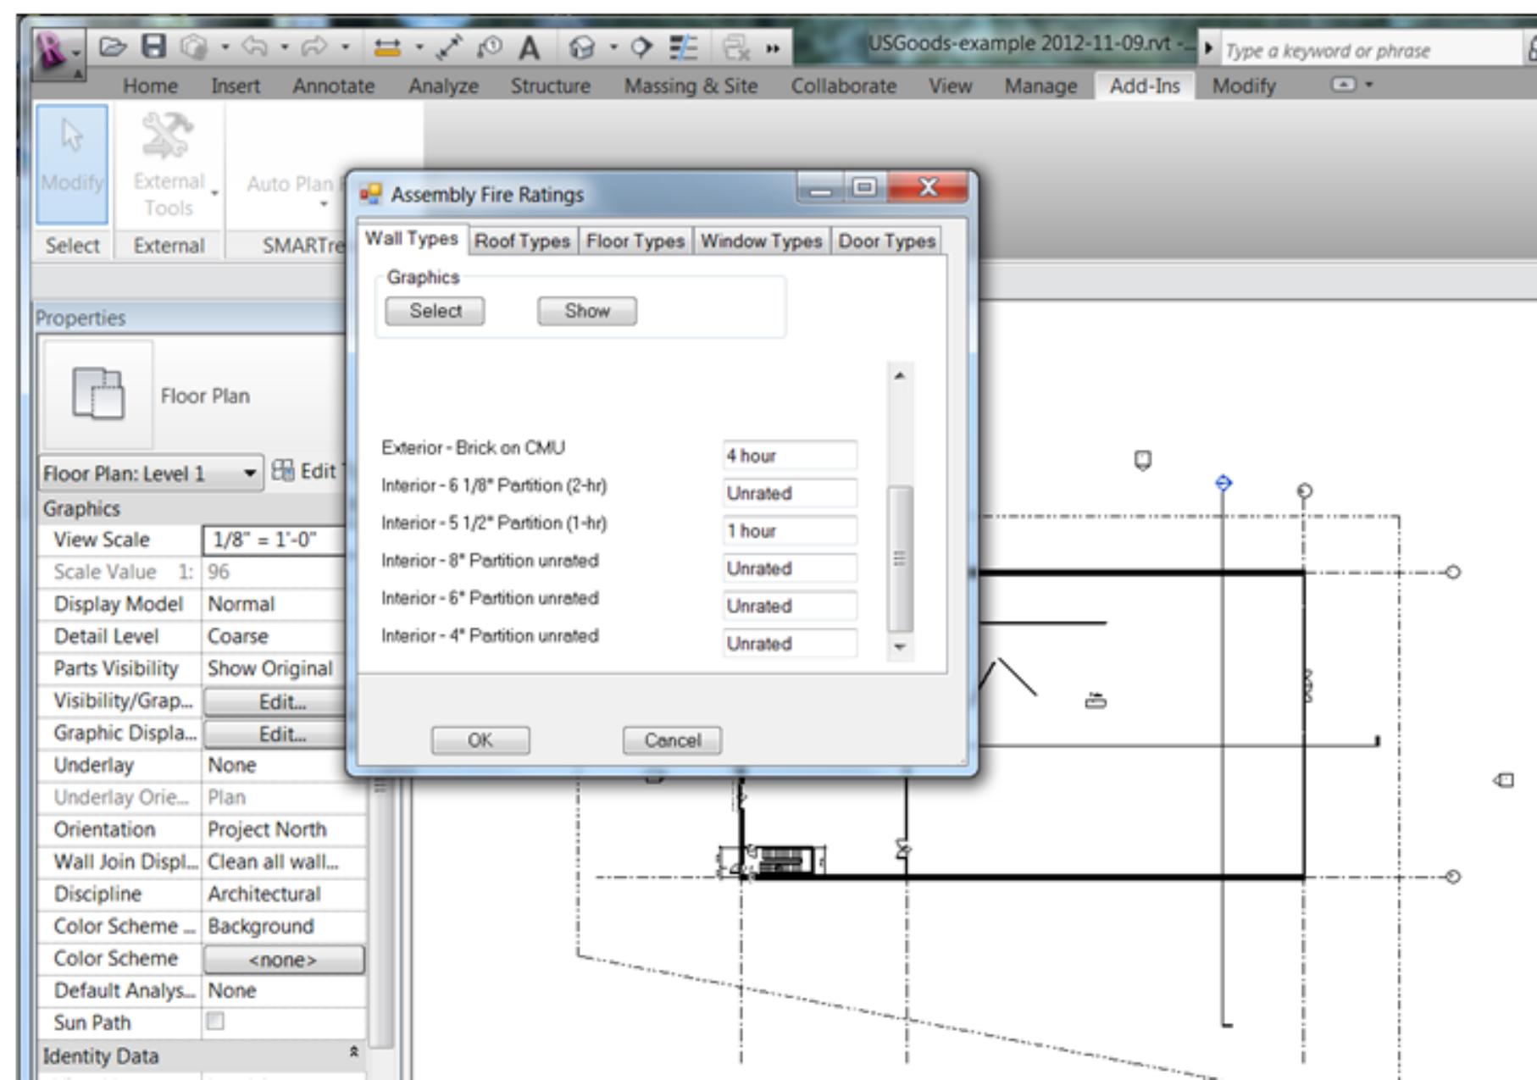Select the Section tool icon
The image size is (1537, 1080).
tap(641, 47)
